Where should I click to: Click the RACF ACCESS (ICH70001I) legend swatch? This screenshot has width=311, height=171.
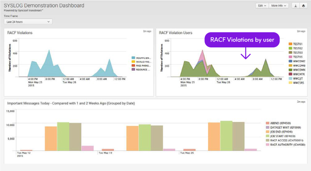click(267, 140)
